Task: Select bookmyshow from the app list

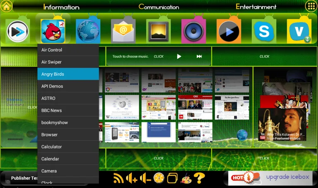Action: pos(68,123)
